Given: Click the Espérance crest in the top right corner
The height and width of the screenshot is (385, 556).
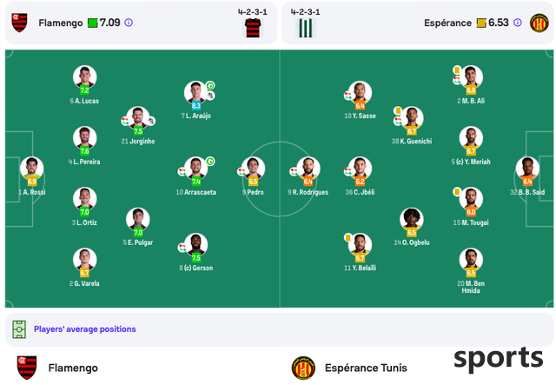Looking at the screenshot, I should click(539, 23).
